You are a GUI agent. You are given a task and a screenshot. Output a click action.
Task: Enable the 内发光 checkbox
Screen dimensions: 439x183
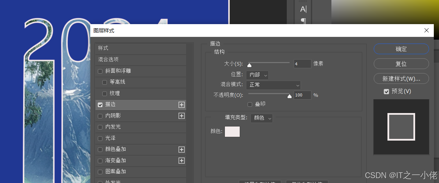click(x=100, y=127)
